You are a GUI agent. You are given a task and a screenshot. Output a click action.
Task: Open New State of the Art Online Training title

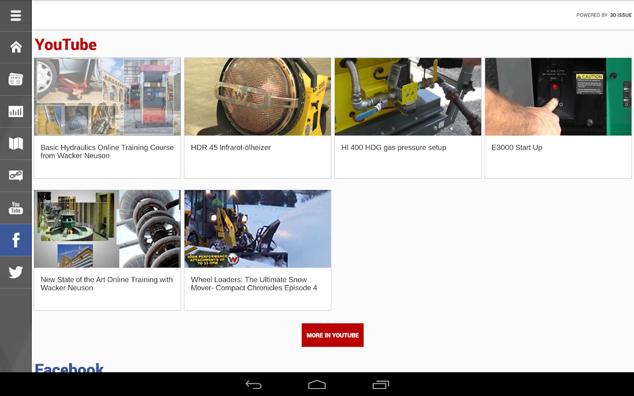(106, 284)
